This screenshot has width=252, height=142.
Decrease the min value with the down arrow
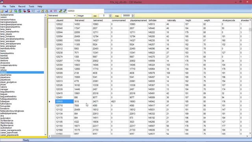point(110,17)
